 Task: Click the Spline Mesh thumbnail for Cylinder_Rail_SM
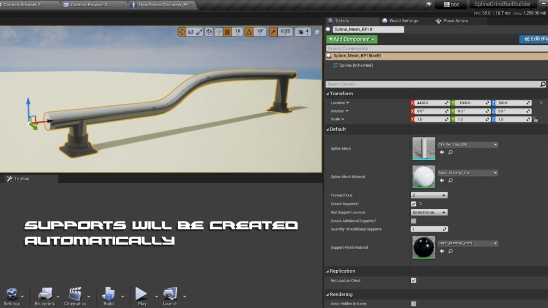pos(423,147)
